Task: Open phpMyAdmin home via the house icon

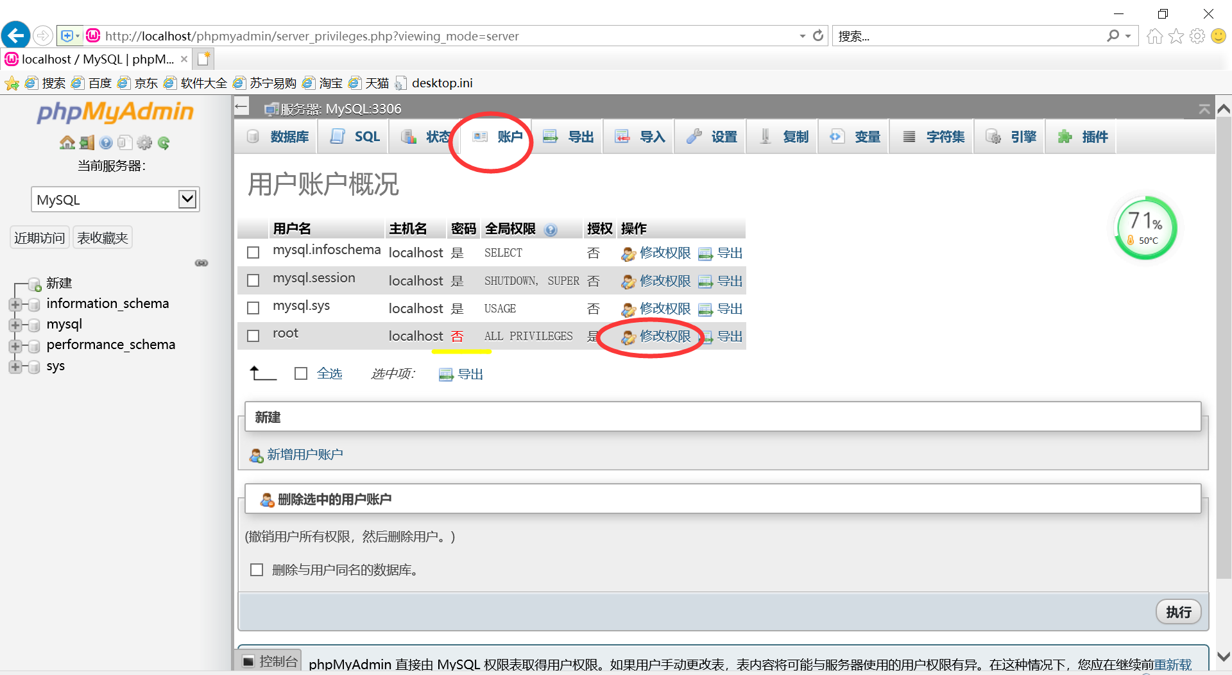Action: click(x=67, y=142)
